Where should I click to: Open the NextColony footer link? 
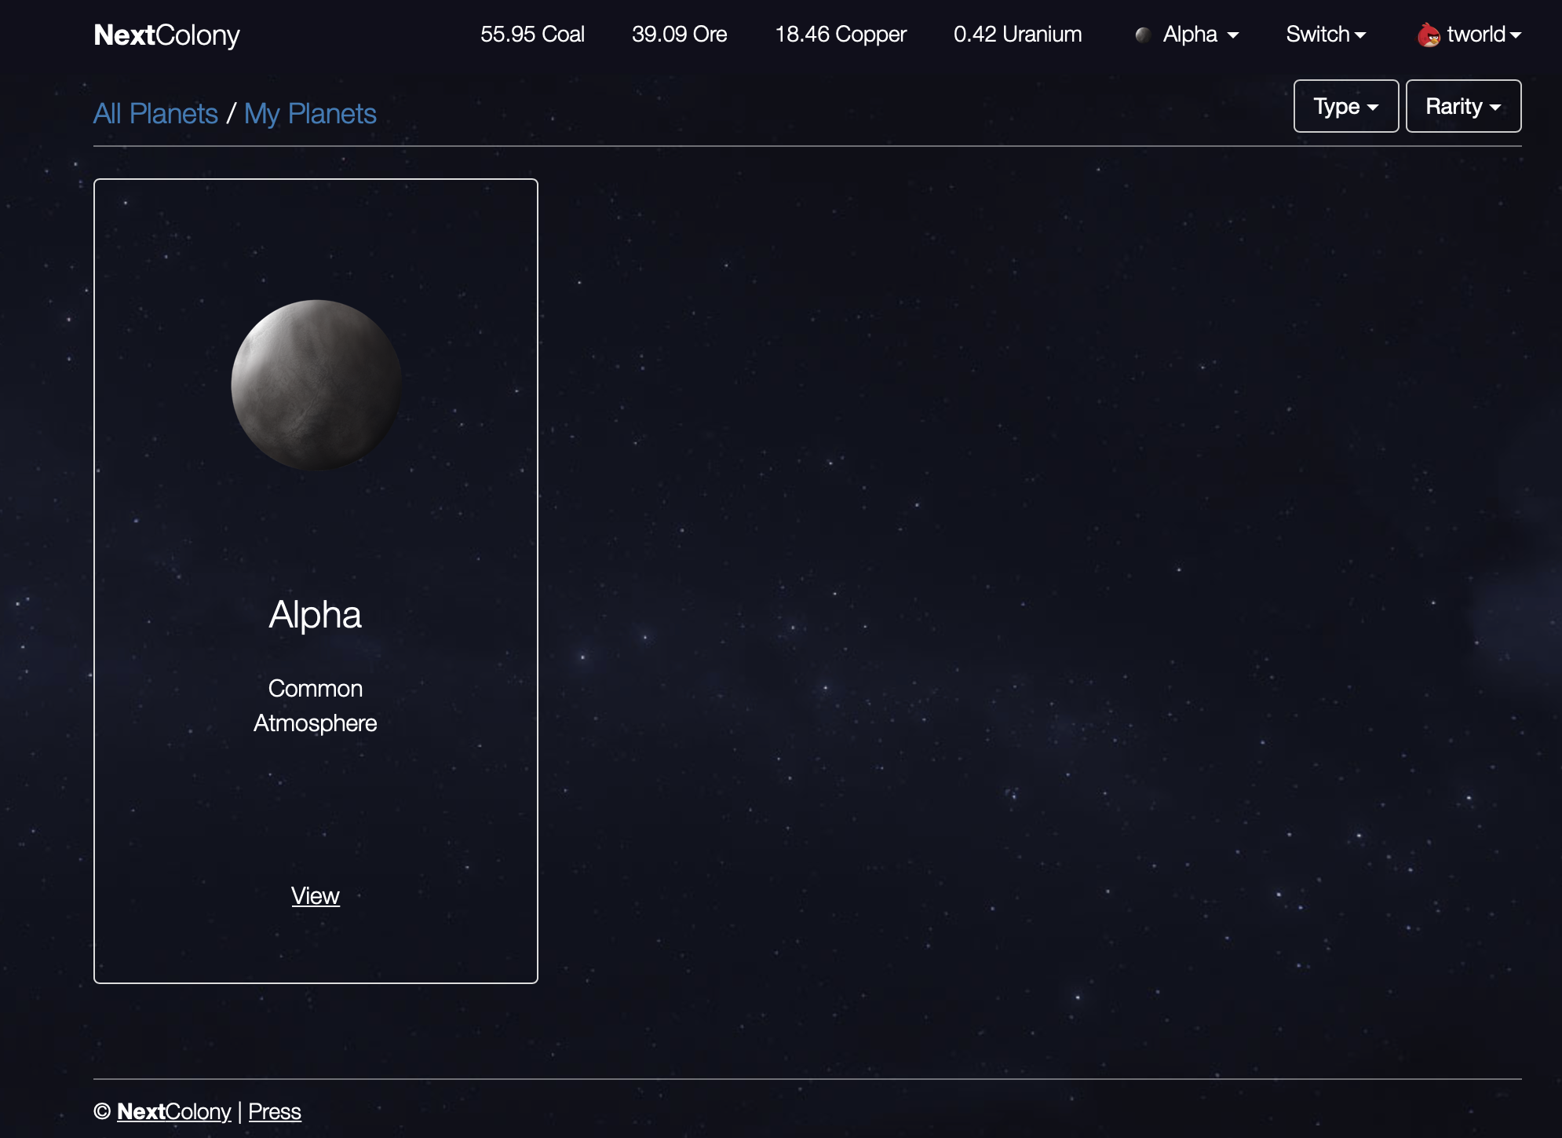(x=174, y=1111)
